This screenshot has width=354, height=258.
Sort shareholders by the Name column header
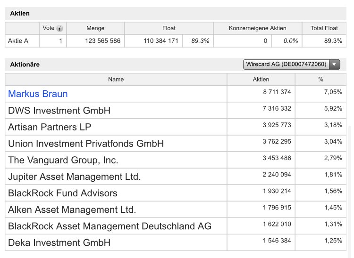[x=116, y=79]
